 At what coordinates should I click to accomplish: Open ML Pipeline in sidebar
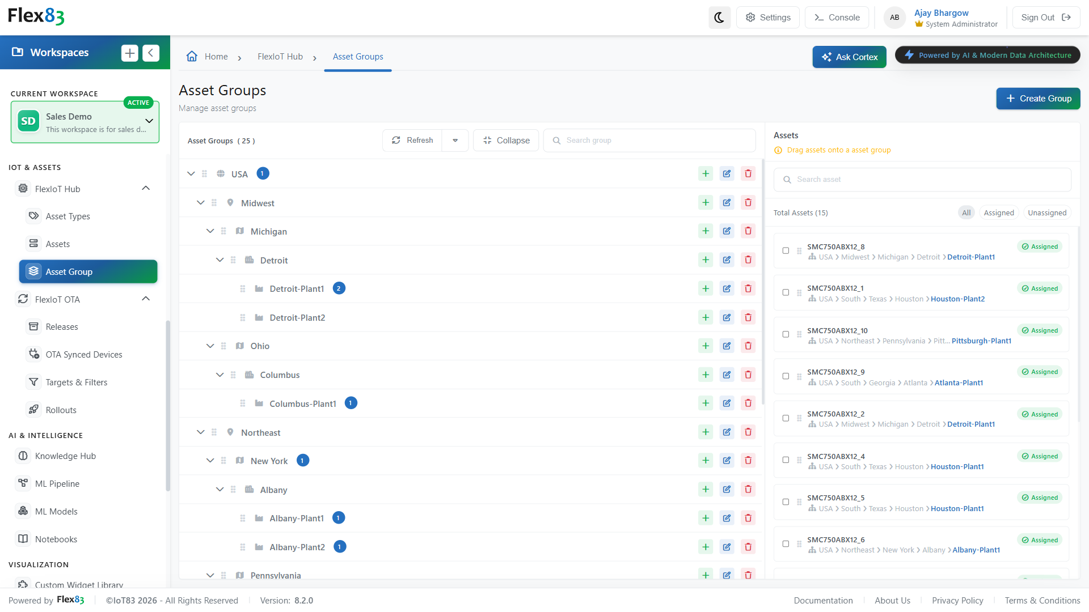pos(57,483)
